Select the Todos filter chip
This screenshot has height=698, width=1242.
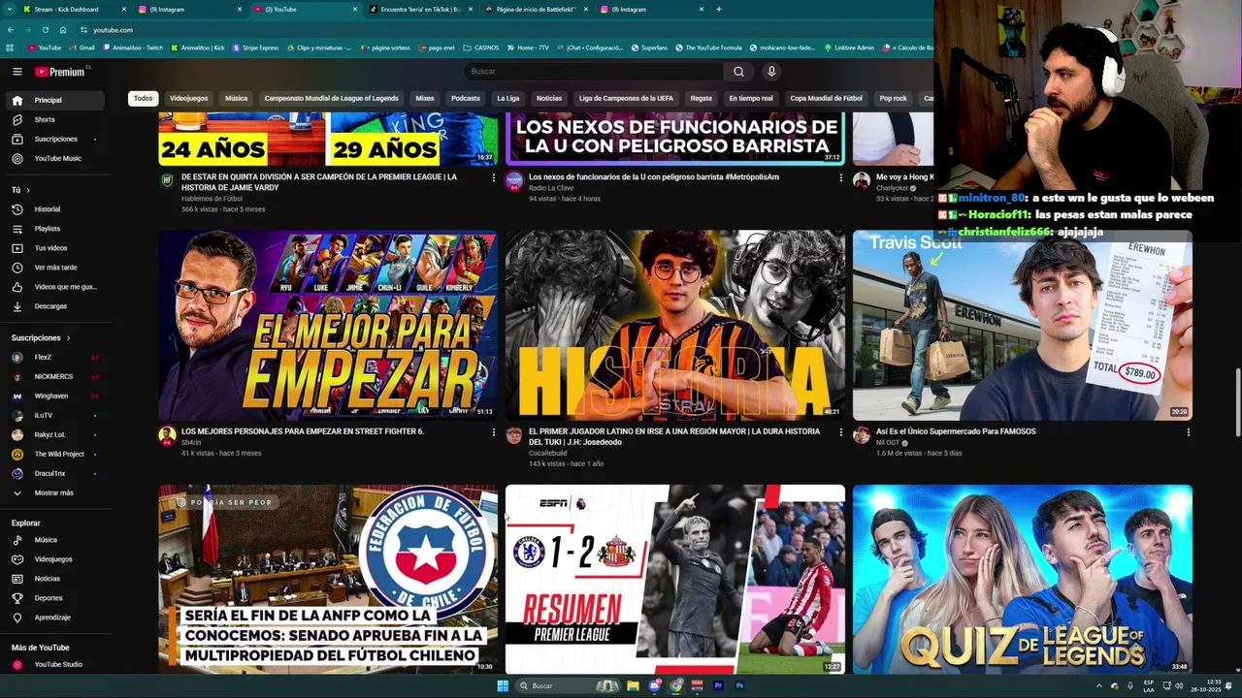pyautogui.click(x=143, y=98)
